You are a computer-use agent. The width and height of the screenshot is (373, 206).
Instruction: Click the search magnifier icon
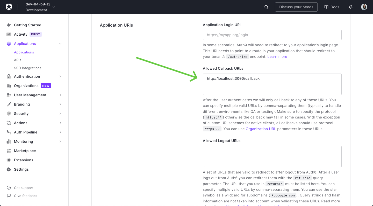(x=266, y=7)
